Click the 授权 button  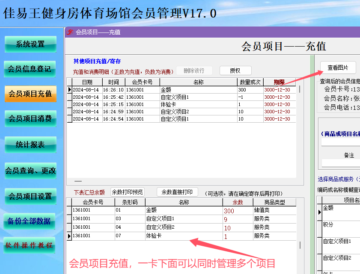235,71
